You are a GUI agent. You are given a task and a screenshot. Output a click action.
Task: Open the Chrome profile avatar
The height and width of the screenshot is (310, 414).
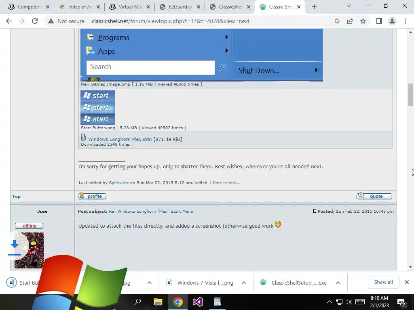click(x=392, y=21)
